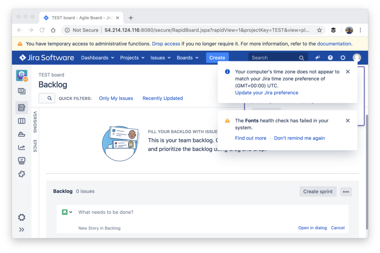380x253 pixels.
Task: Toggle the Only My Issues quick filter
Action: click(x=116, y=98)
